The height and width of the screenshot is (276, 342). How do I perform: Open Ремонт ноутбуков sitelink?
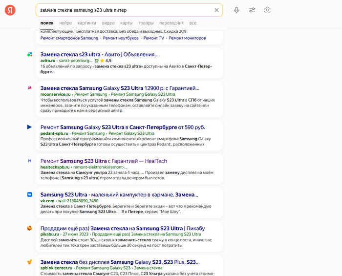[x=121, y=38]
